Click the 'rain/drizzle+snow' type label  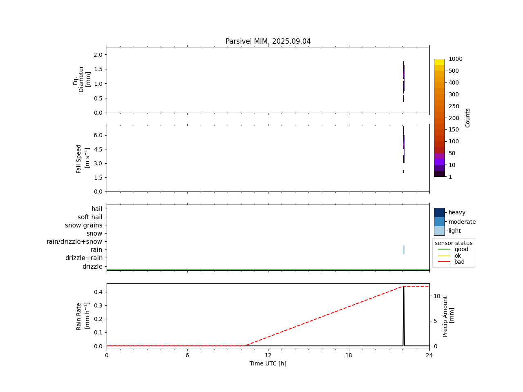[74, 242]
